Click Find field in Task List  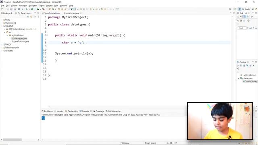point(242,28)
